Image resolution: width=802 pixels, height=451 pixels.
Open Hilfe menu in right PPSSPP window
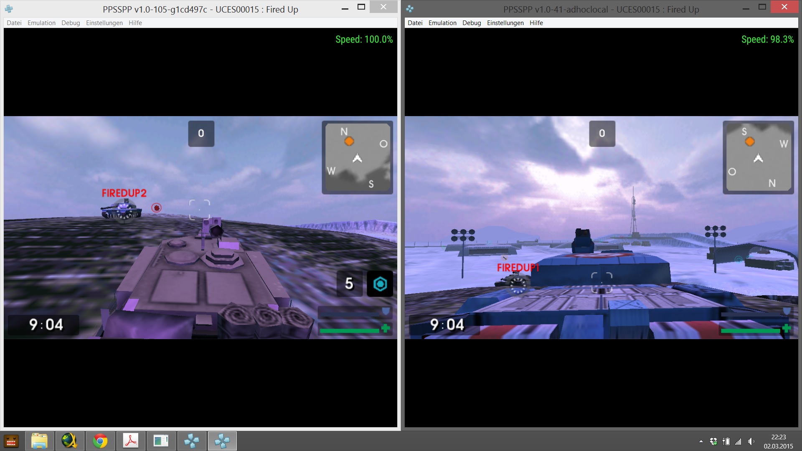click(x=536, y=23)
